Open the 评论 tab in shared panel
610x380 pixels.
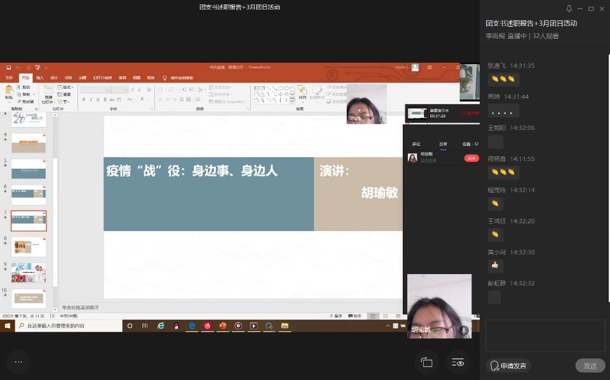pos(416,144)
